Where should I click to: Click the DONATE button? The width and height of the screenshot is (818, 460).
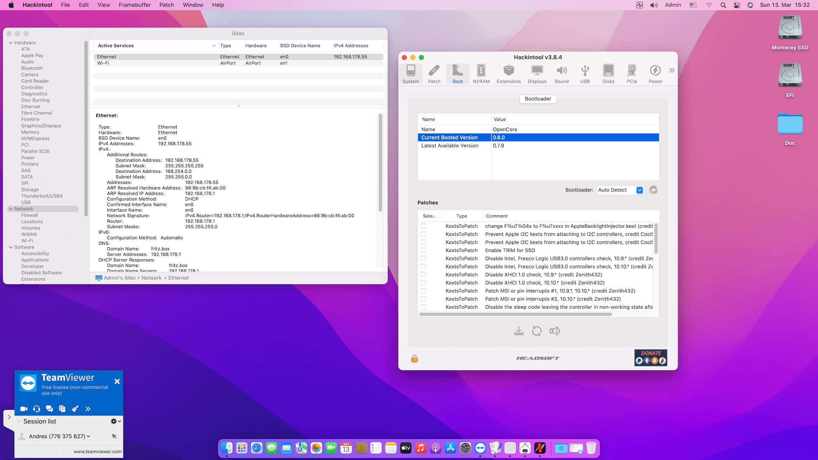(651, 357)
